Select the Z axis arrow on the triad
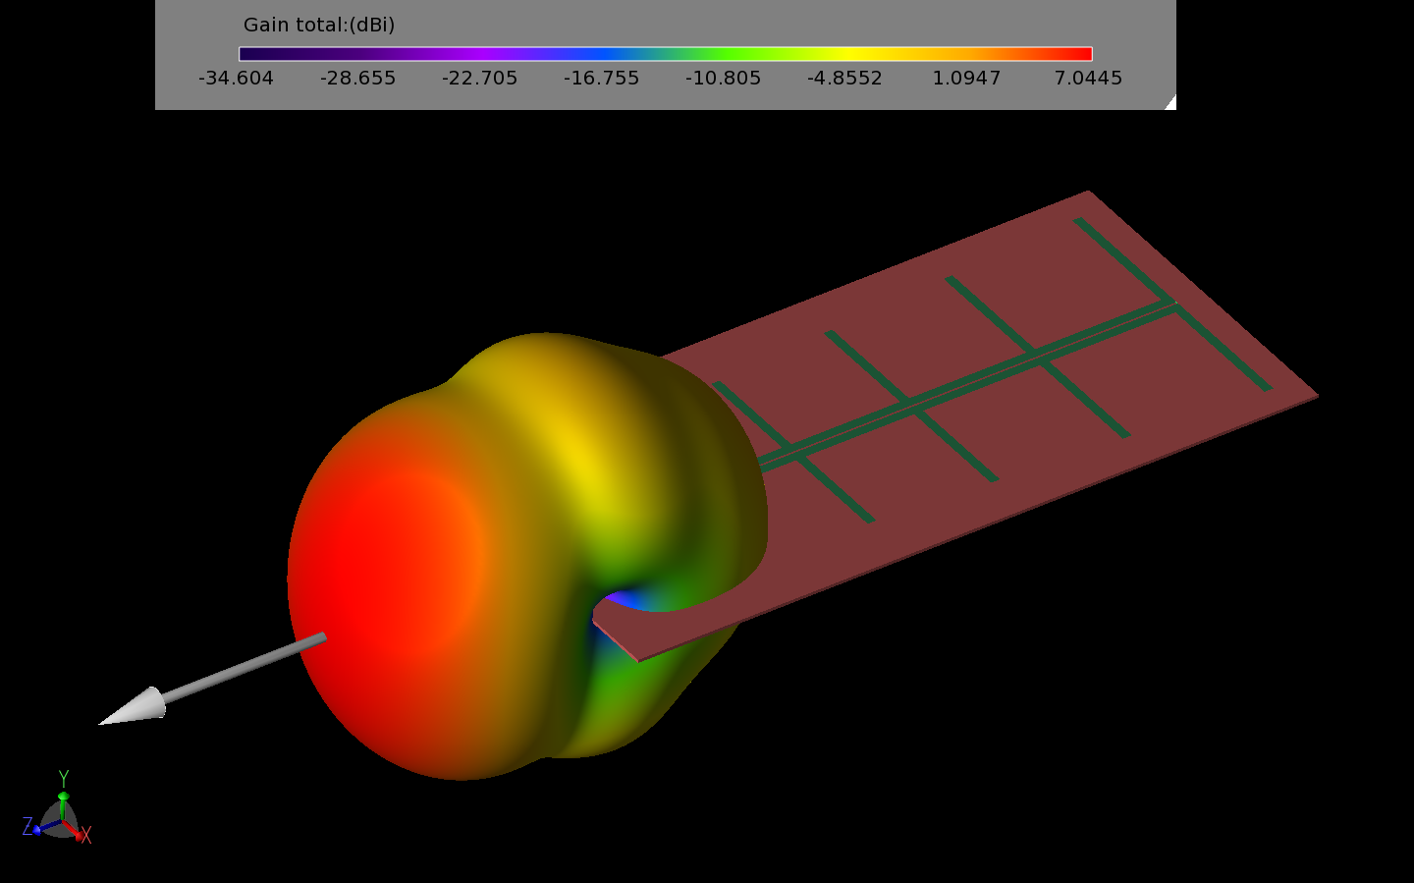 [x=37, y=832]
